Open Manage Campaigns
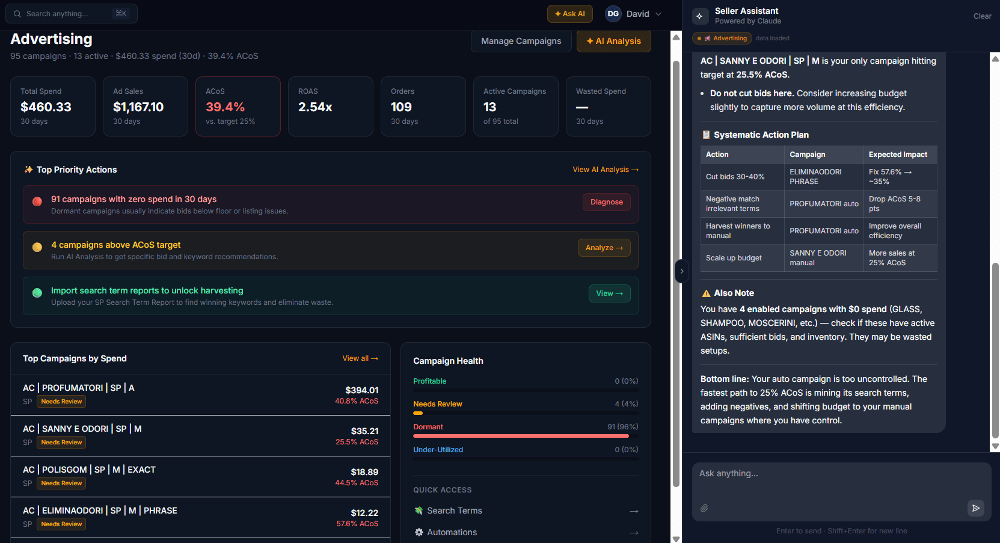 click(521, 41)
